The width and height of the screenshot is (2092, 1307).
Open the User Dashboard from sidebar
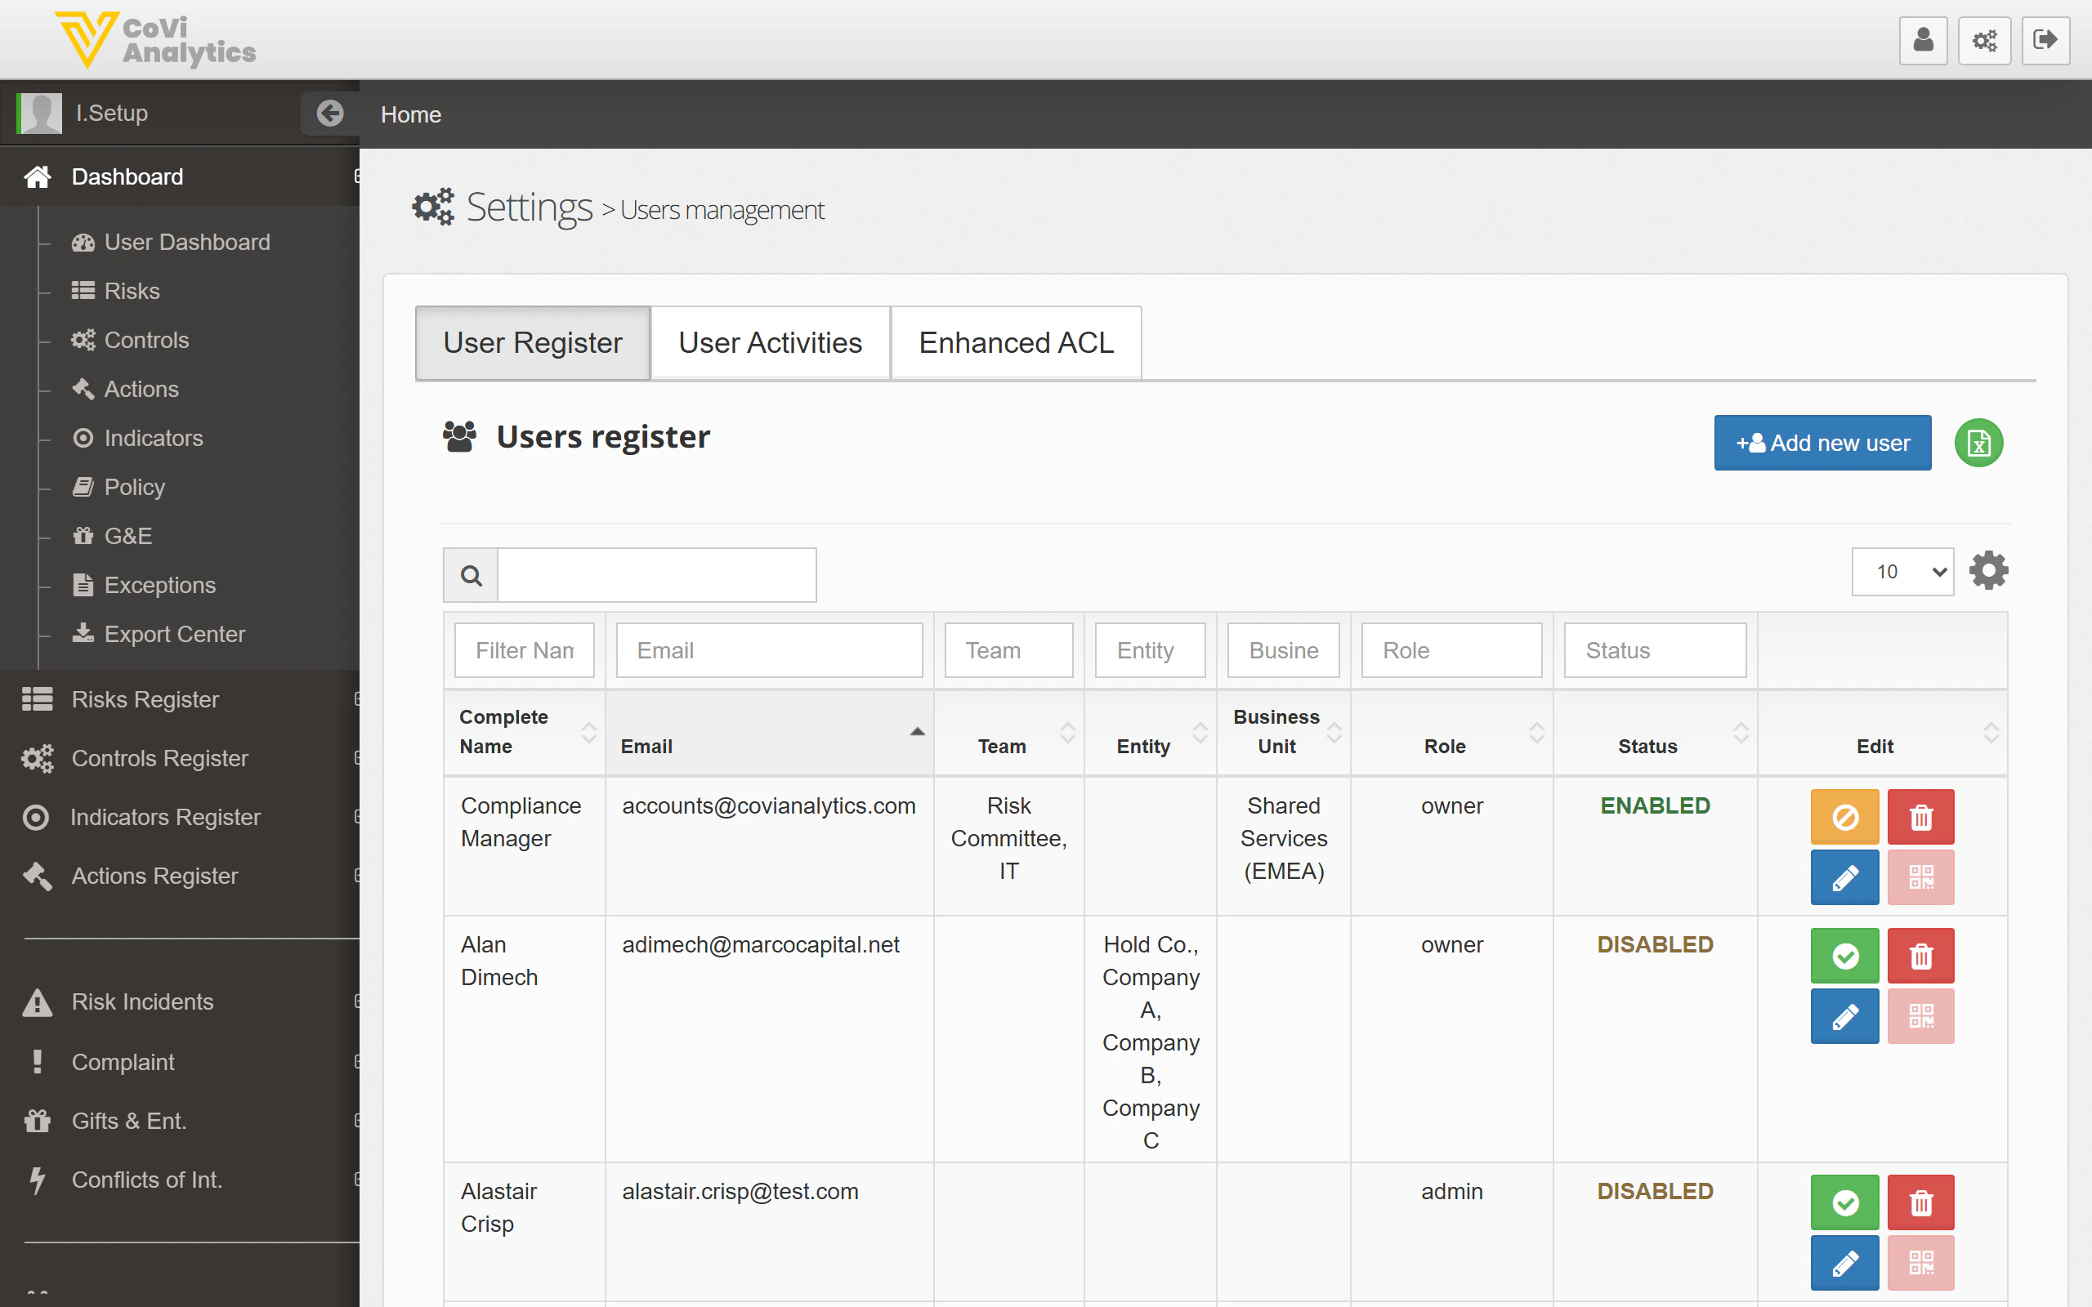pyautogui.click(x=186, y=242)
